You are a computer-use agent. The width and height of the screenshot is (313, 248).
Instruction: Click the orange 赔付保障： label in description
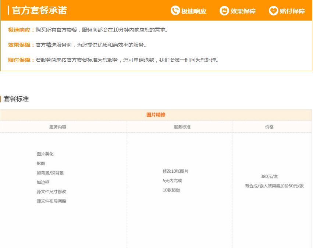[x=21, y=60]
